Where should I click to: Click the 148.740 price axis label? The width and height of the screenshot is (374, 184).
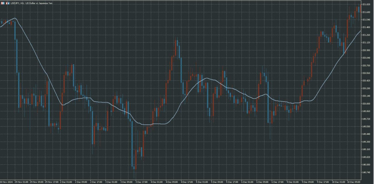pyautogui.click(x=366, y=165)
